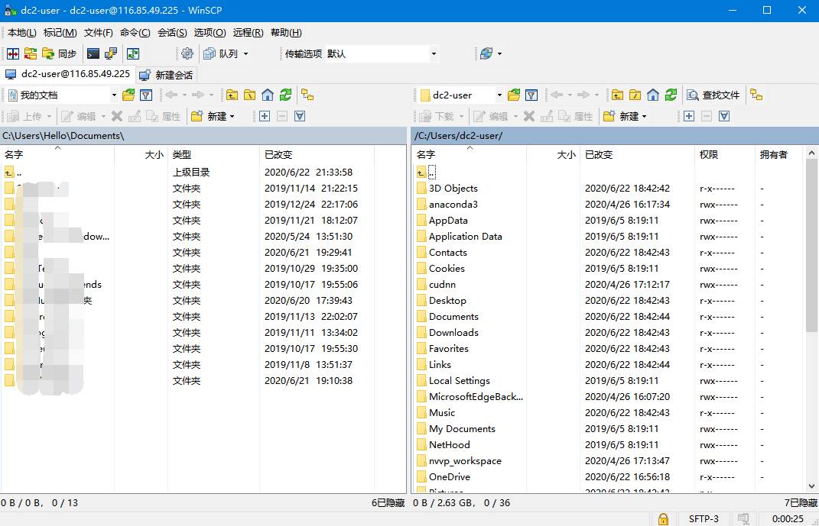Expand the 队列 queue dropdown arrow
Image resolution: width=819 pixels, height=526 pixels.
point(245,53)
